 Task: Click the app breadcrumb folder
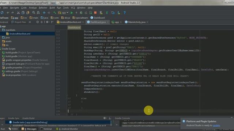pos(15,18)
